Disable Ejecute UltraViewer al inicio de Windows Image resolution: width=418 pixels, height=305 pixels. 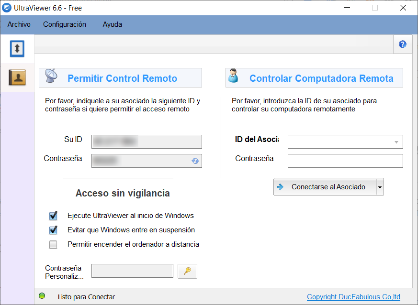point(53,216)
